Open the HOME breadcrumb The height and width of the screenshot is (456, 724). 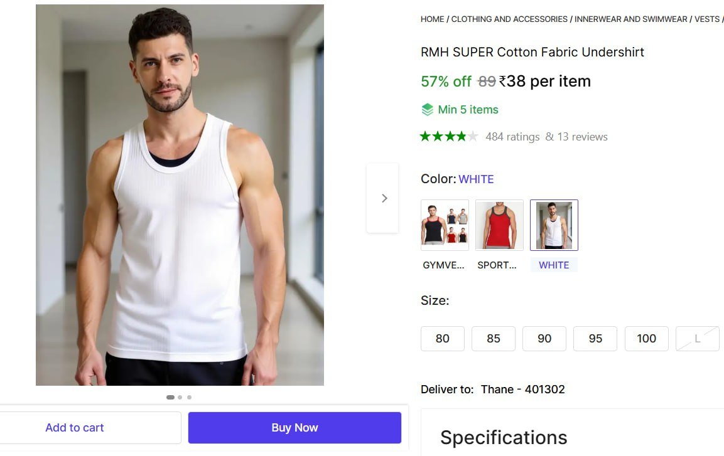tap(431, 19)
